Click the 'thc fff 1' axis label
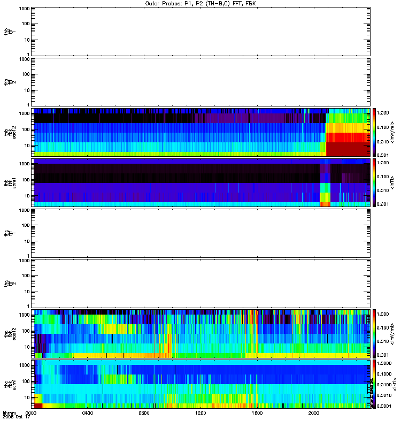This screenshot has height=428, width=401. 10,233
